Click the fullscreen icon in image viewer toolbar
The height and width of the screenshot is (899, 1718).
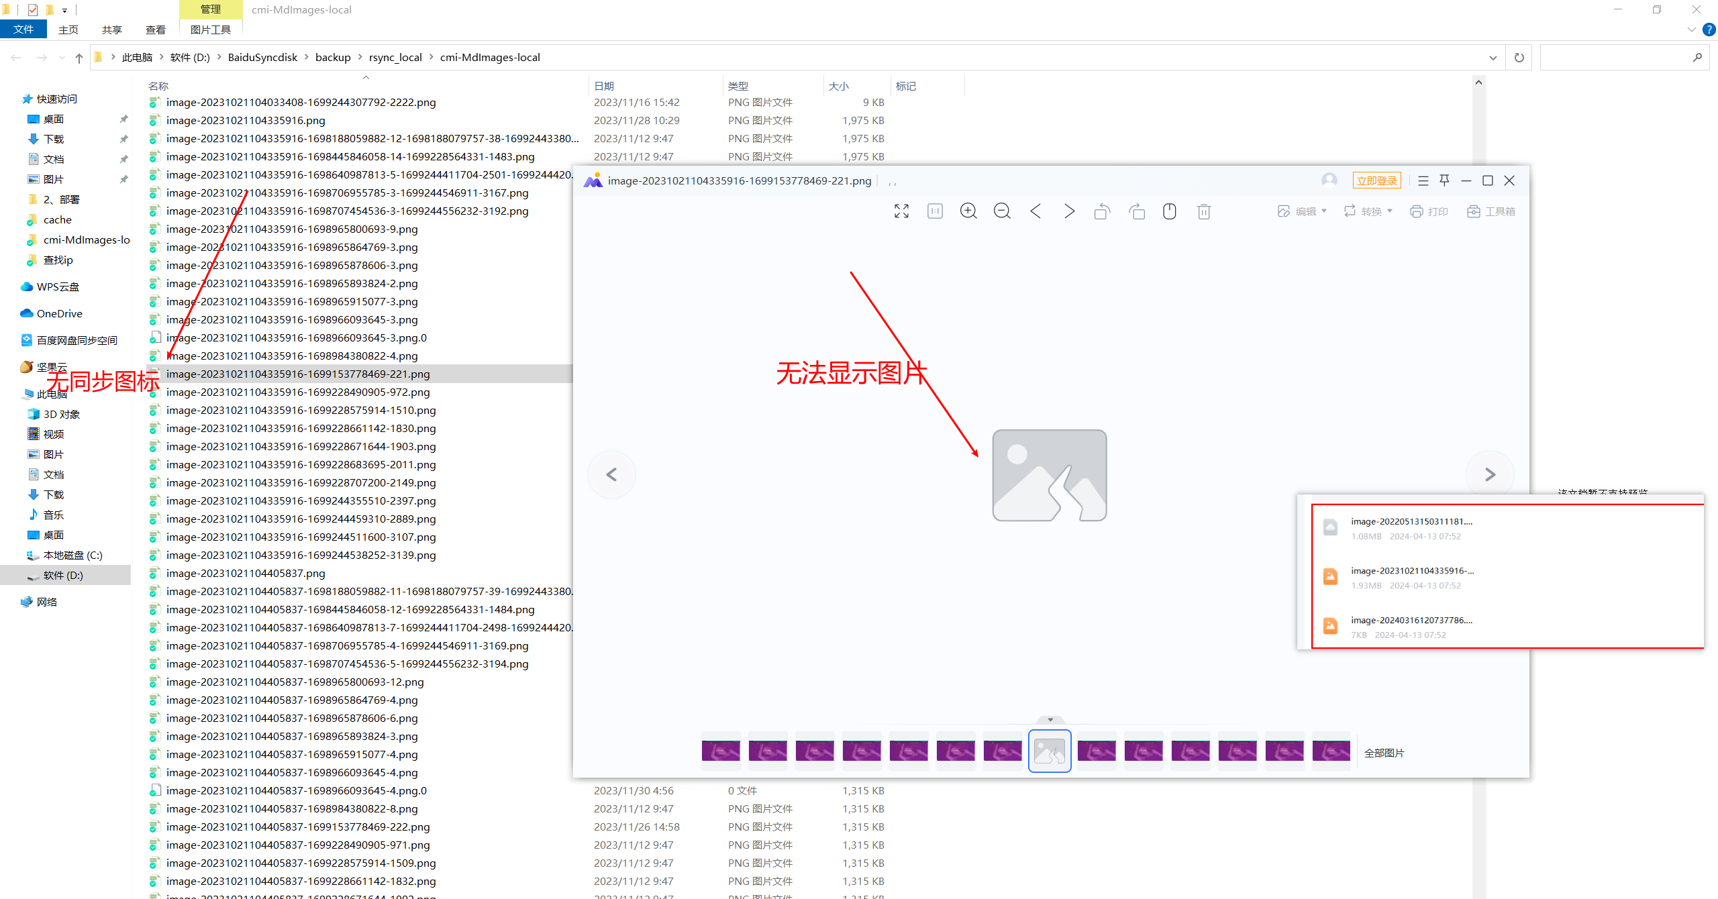(x=901, y=211)
